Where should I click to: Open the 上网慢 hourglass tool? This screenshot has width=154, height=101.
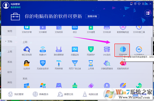tap(91, 65)
